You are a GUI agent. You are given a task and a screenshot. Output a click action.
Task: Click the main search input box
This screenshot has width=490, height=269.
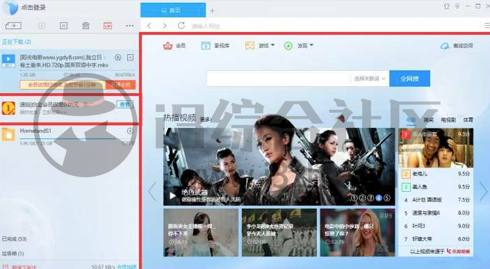click(x=279, y=79)
